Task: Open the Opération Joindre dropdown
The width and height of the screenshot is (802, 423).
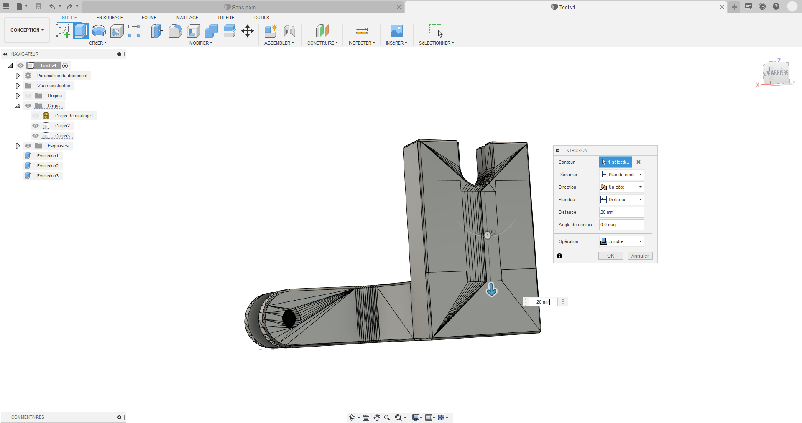Action: (x=621, y=241)
